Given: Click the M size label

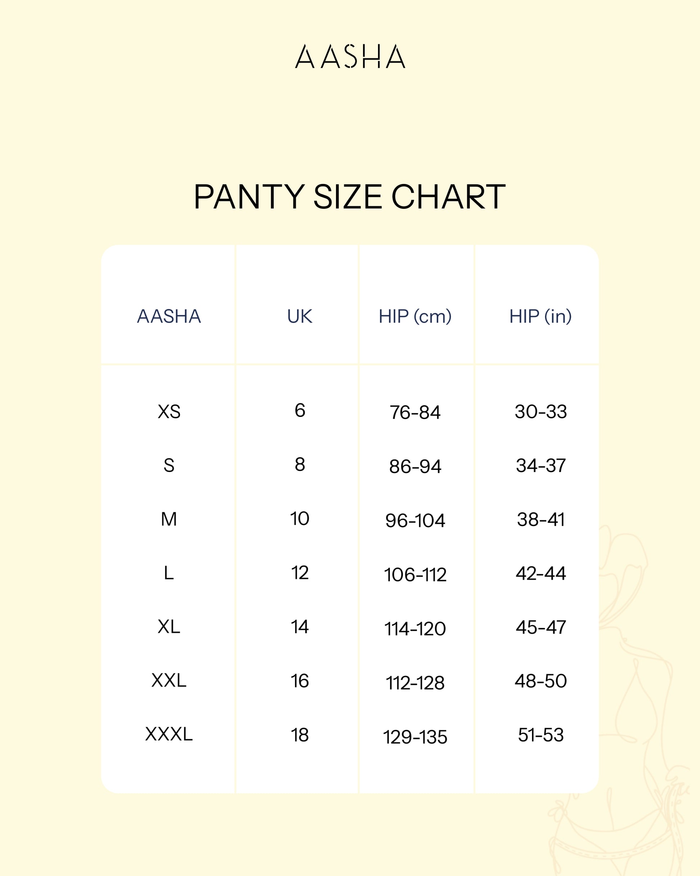Looking at the screenshot, I should point(169,519).
